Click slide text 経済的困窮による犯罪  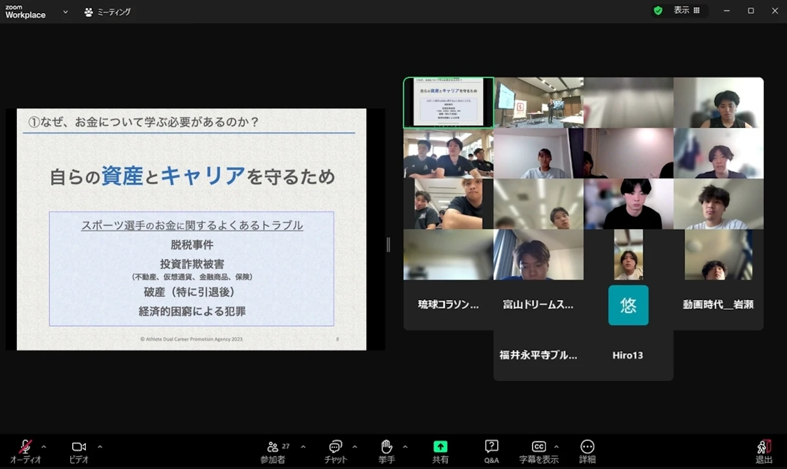pyautogui.click(x=192, y=312)
